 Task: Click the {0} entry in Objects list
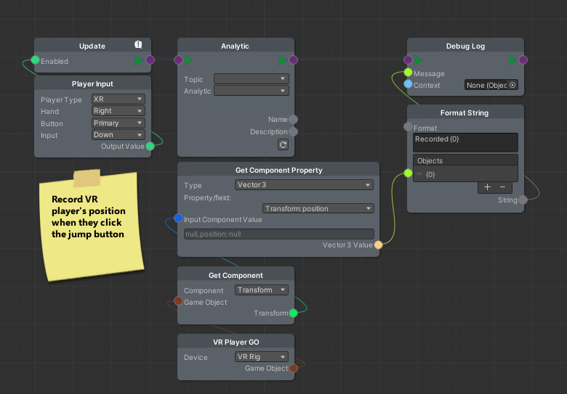465,174
